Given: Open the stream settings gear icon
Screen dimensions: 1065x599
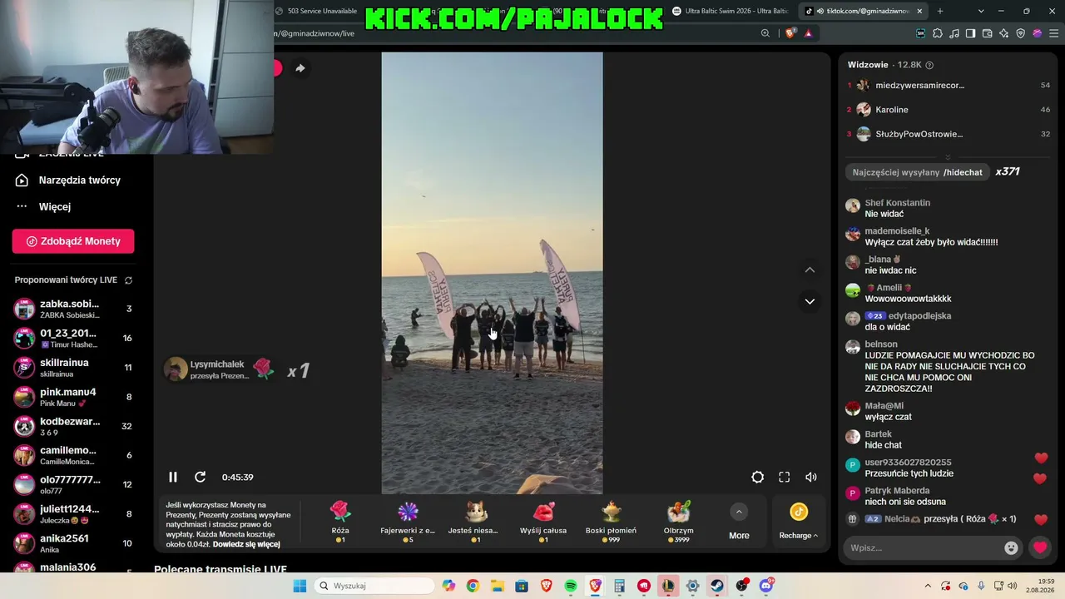Looking at the screenshot, I should (x=757, y=477).
